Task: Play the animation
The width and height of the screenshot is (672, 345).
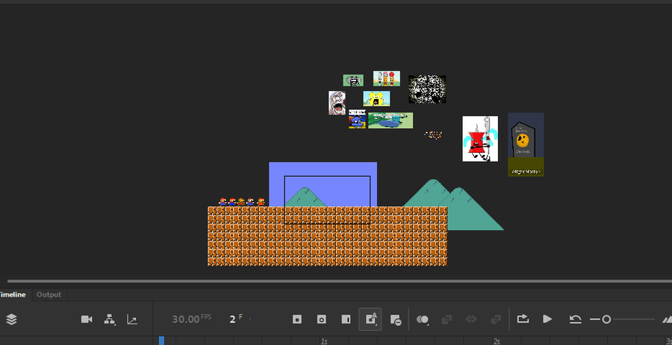Action: [547, 319]
